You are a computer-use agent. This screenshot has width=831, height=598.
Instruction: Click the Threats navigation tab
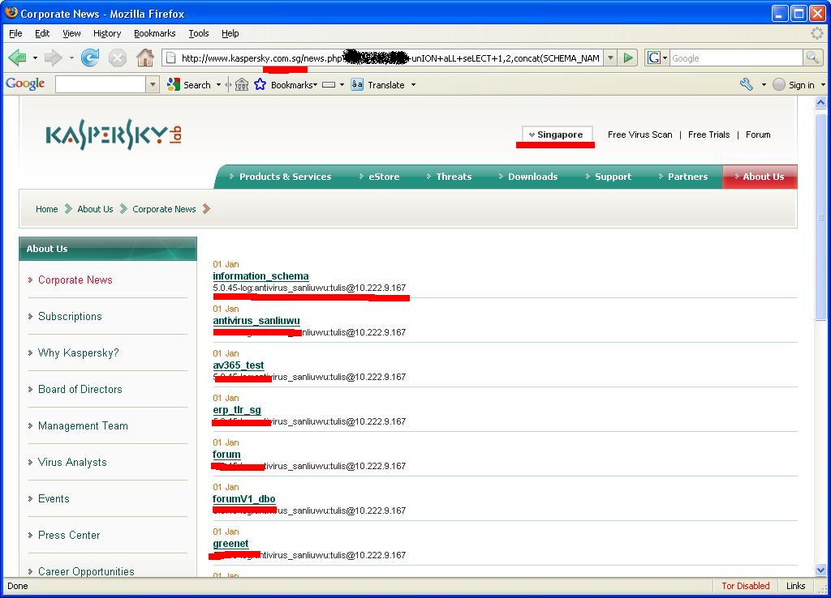coord(449,177)
